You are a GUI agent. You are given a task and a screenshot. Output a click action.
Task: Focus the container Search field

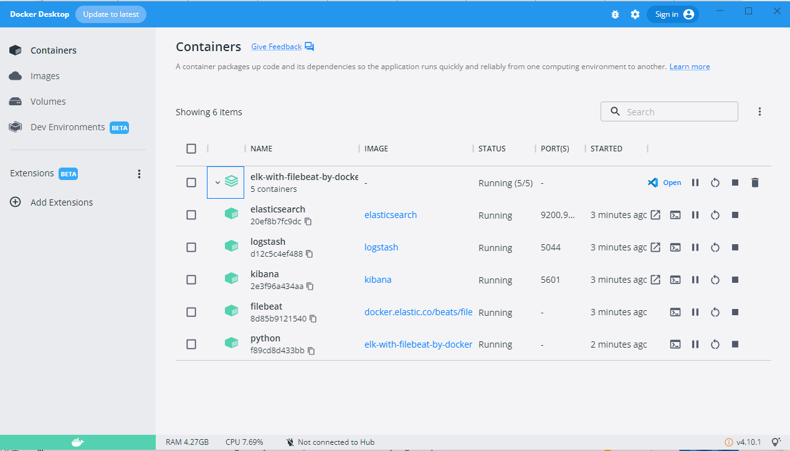tap(669, 112)
